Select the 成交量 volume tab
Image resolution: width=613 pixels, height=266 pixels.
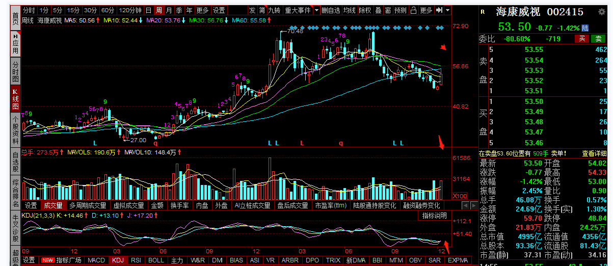53,205
